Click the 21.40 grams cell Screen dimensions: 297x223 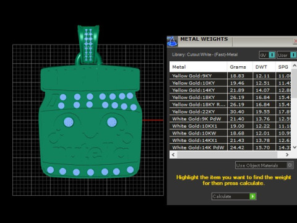pos(240,119)
